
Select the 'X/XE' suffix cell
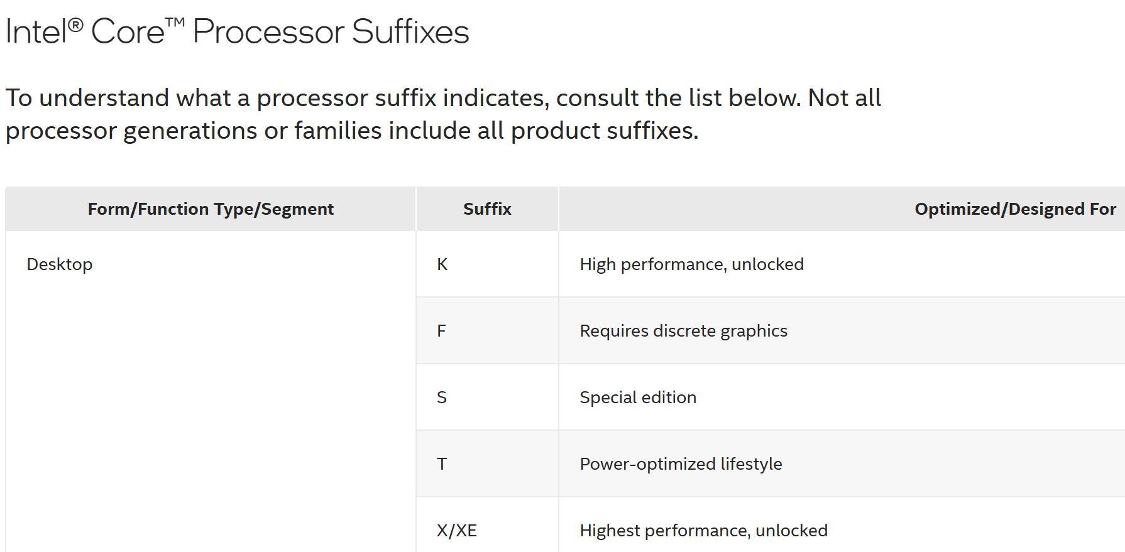[457, 531]
